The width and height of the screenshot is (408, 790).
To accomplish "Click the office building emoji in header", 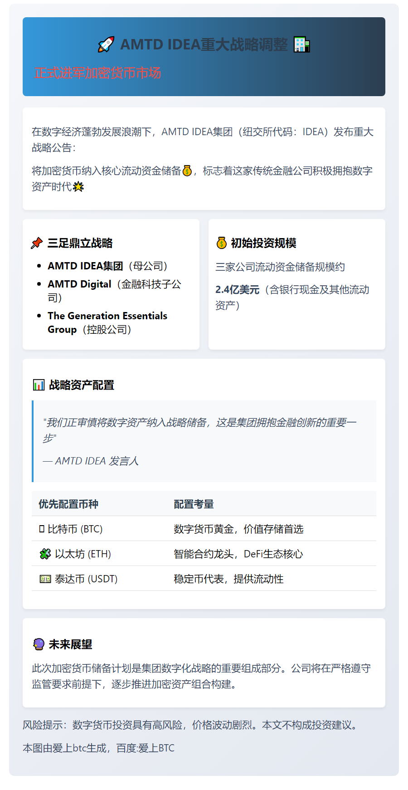I will 302,44.
